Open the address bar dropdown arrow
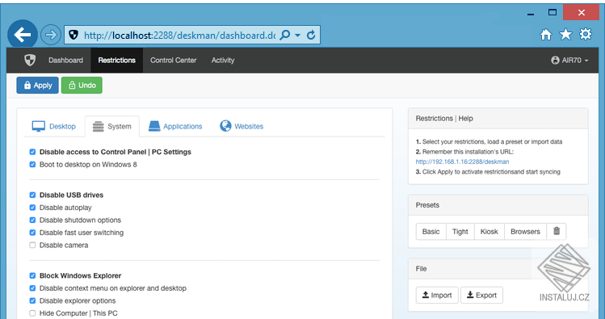Image resolution: width=605 pixels, height=319 pixels. (297, 35)
